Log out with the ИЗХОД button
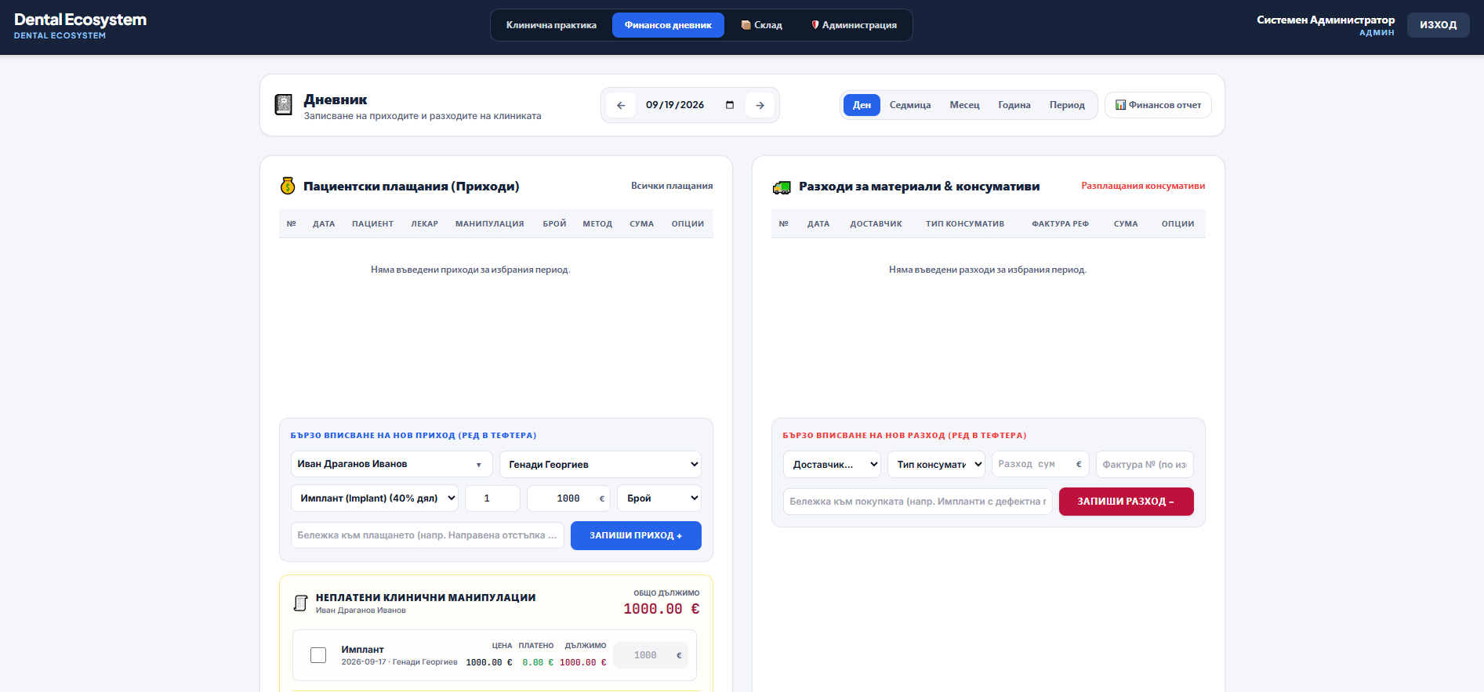This screenshot has width=1484, height=692. coord(1439,25)
